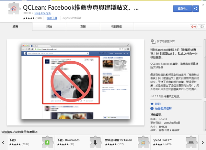Click the 下載+ green download icon

pos(47,142)
